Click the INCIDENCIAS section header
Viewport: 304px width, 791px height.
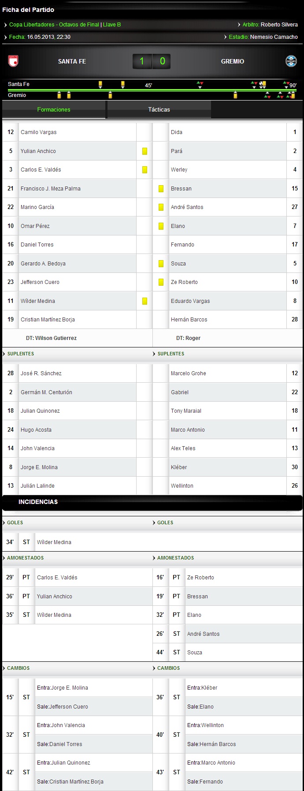[x=38, y=502]
